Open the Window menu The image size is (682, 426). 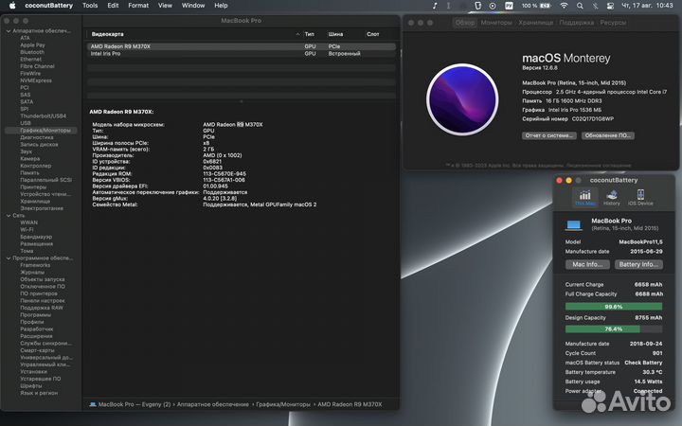[193, 6]
